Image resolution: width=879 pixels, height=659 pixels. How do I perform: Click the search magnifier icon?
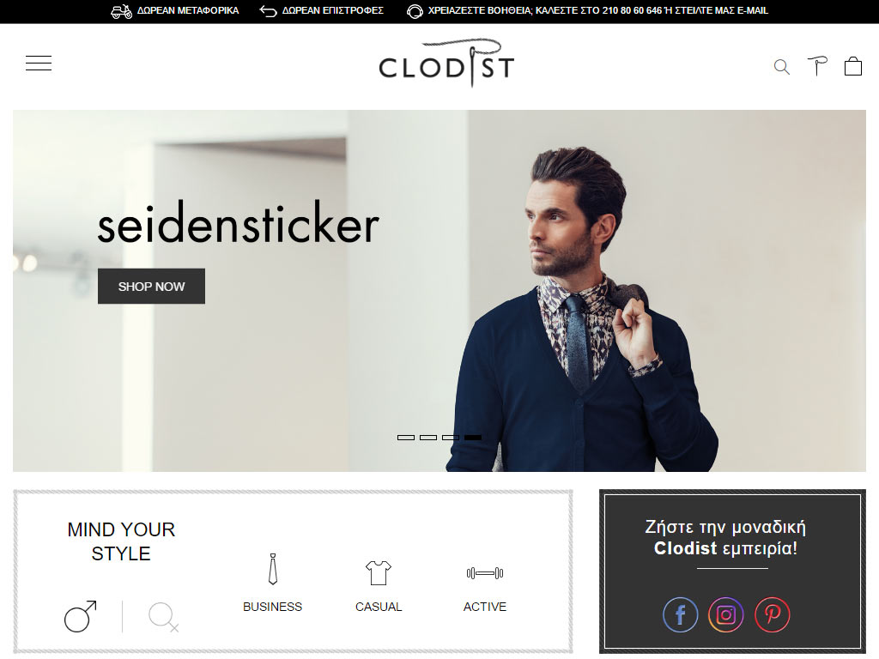click(x=782, y=67)
